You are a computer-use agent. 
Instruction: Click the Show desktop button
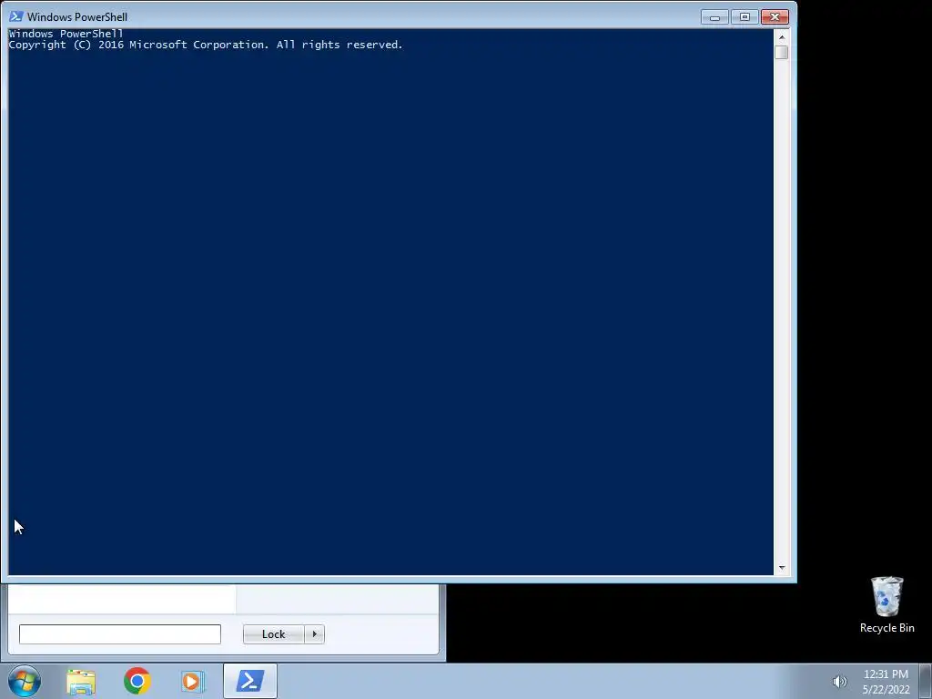coord(925,681)
